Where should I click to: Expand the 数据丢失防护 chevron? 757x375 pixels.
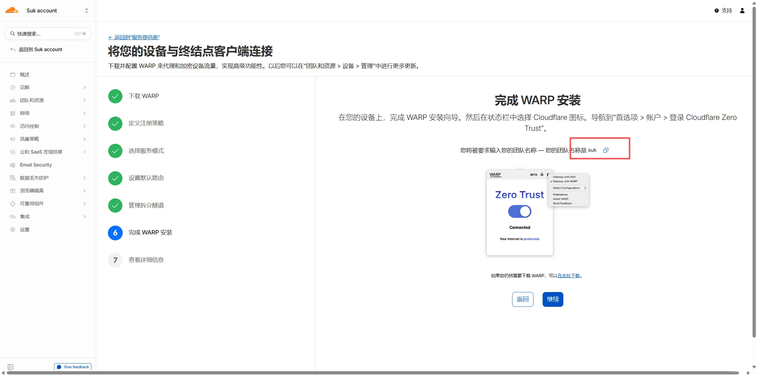pos(85,178)
